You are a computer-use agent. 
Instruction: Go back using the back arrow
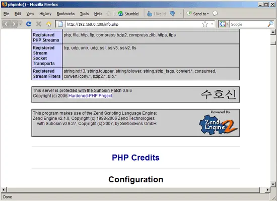click(6, 24)
